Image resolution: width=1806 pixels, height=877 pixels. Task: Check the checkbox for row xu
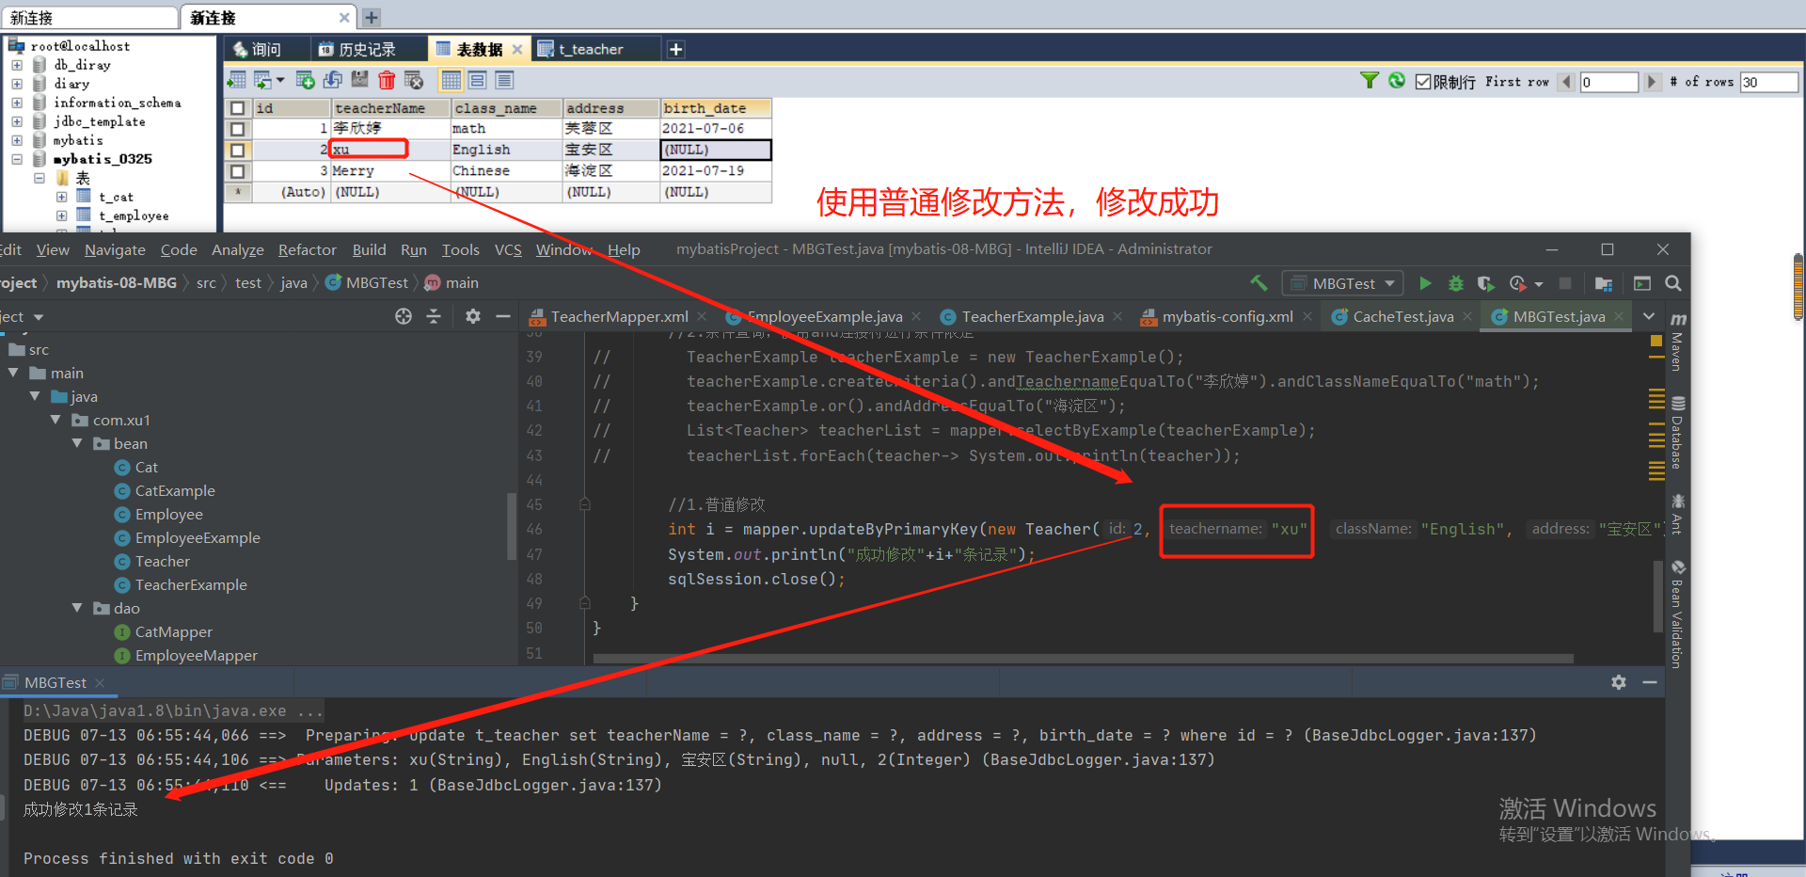pyautogui.click(x=238, y=150)
